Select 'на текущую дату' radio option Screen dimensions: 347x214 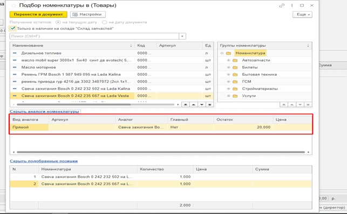click(58, 22)
